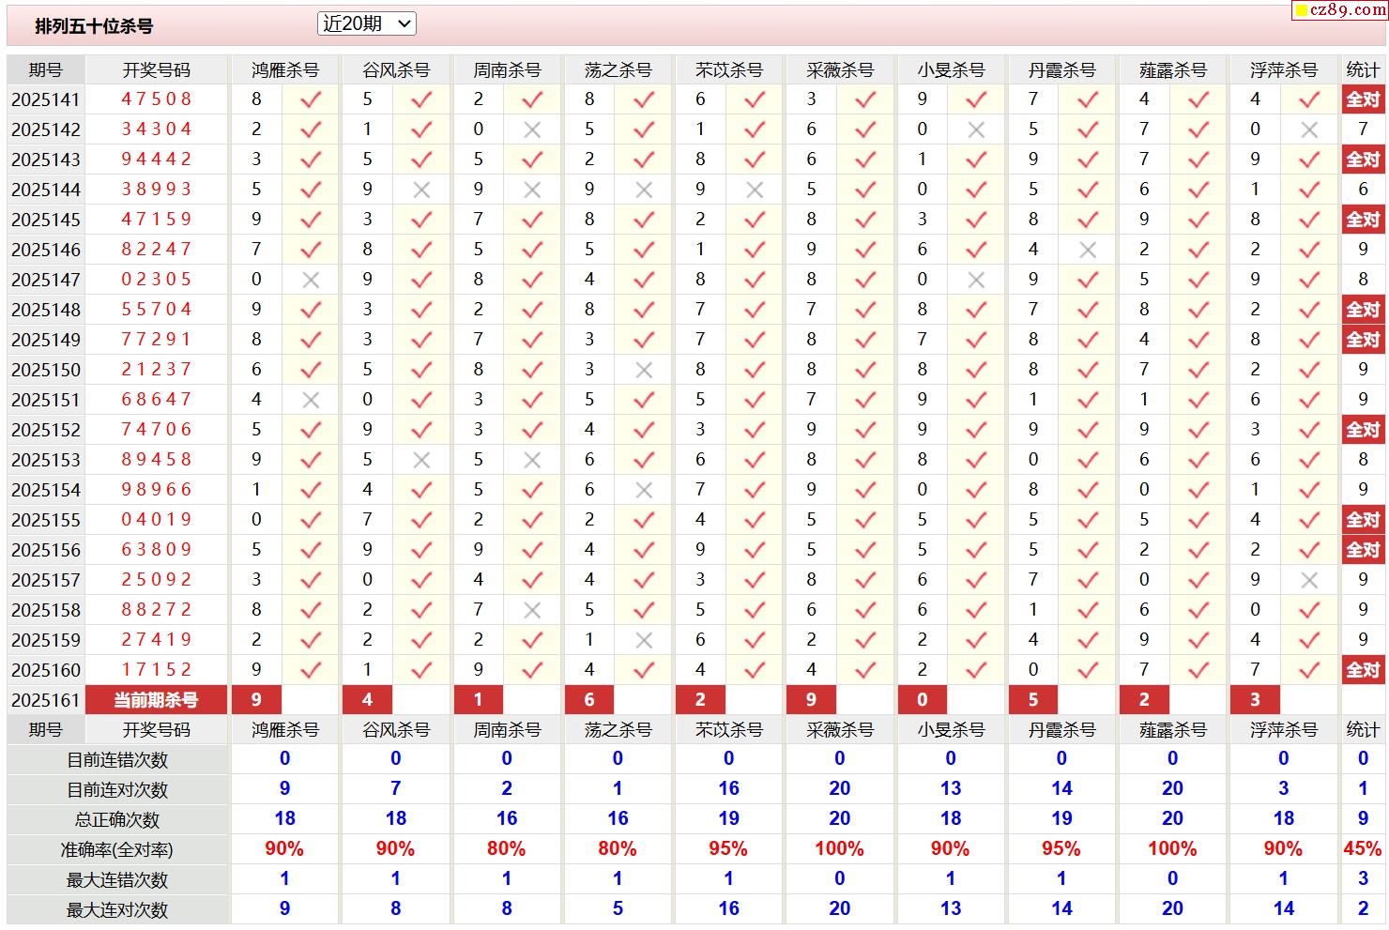Click the checkmark for 芣苡 in row 2025160

755,669
